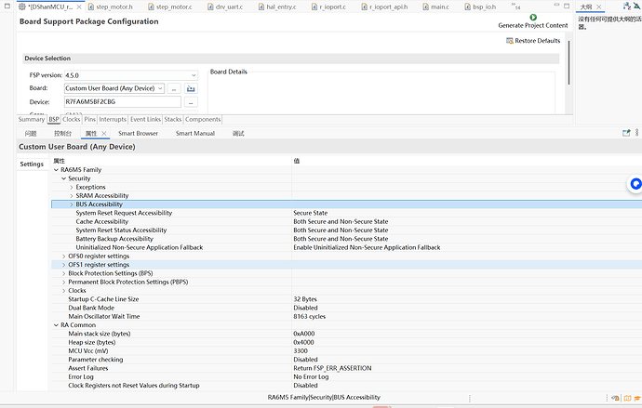Expand OFS1 register settings node
The width and height of the screenshot is (642, 408).
(64, 265)
